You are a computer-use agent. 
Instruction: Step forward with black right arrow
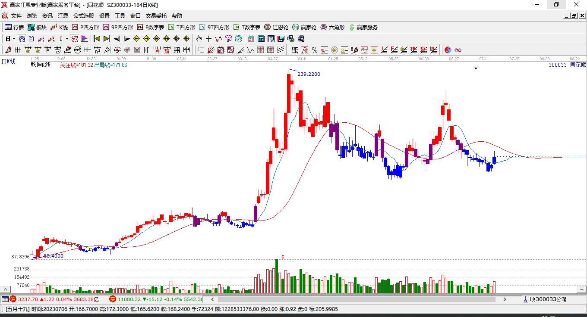tap(126, 39)
